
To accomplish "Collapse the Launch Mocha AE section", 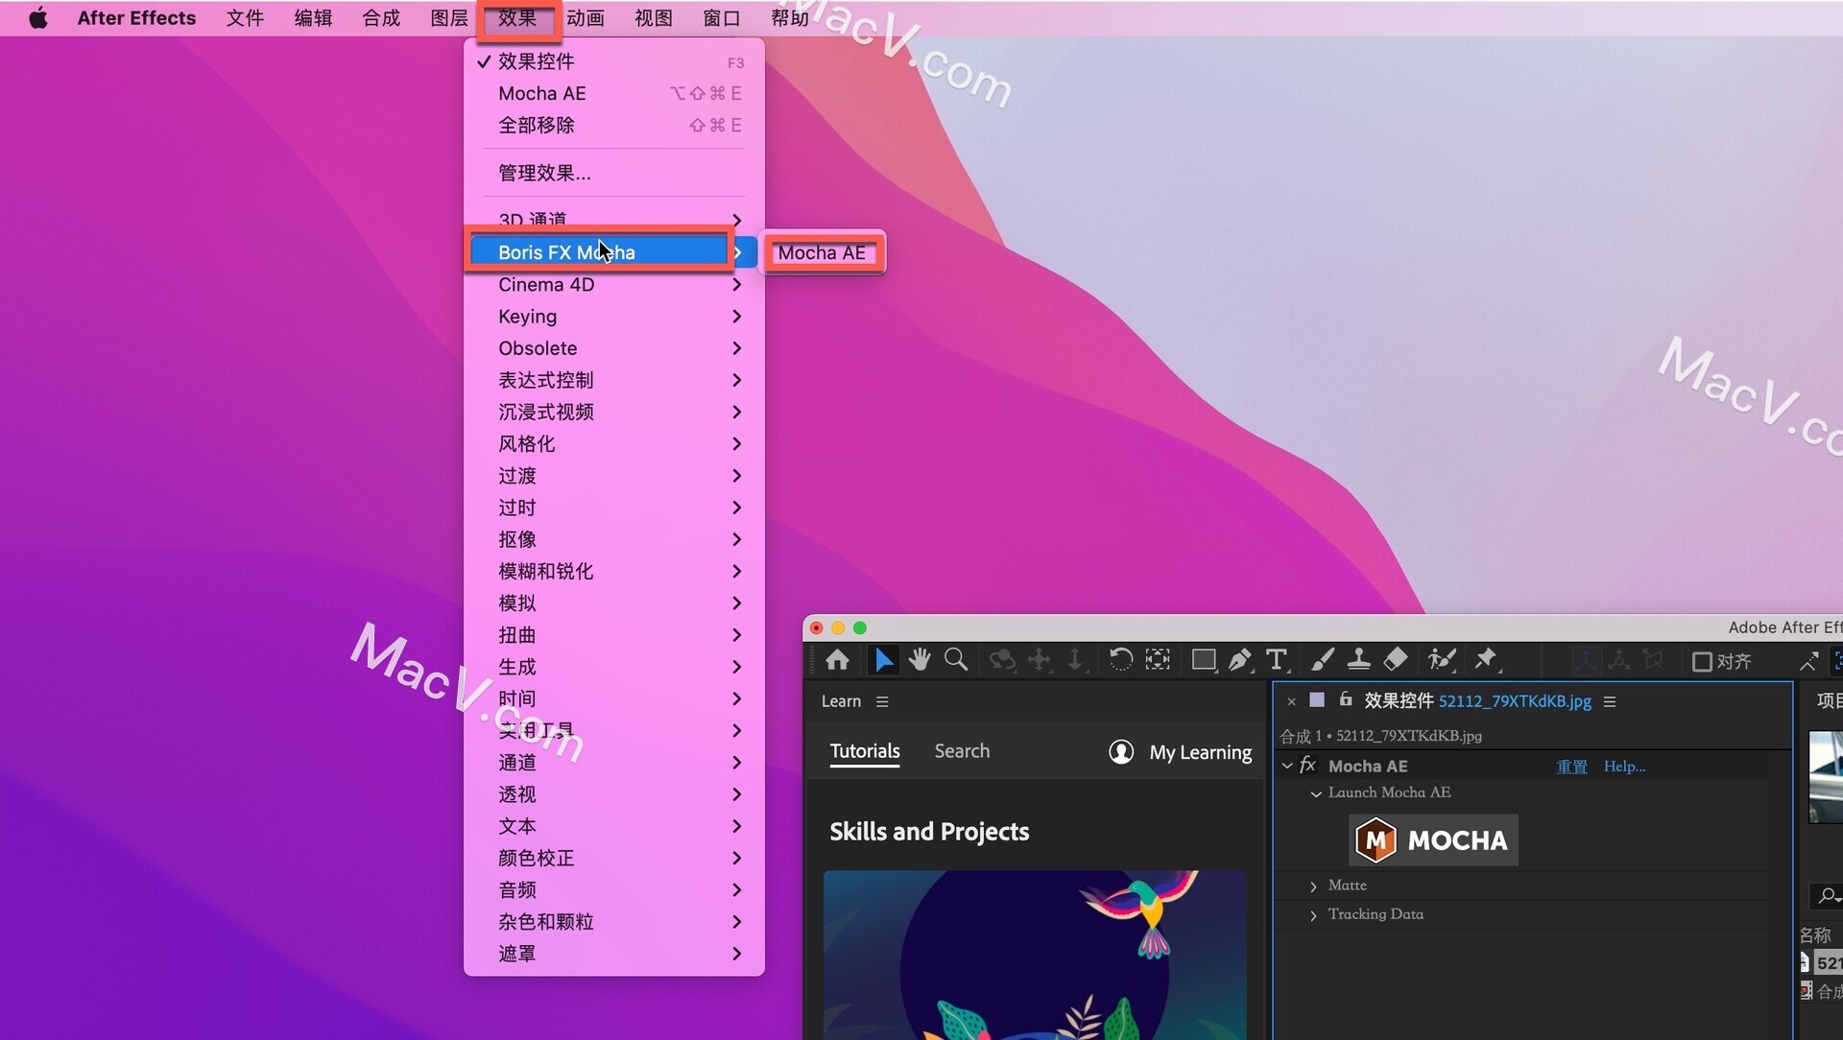I will (1316, 793).
